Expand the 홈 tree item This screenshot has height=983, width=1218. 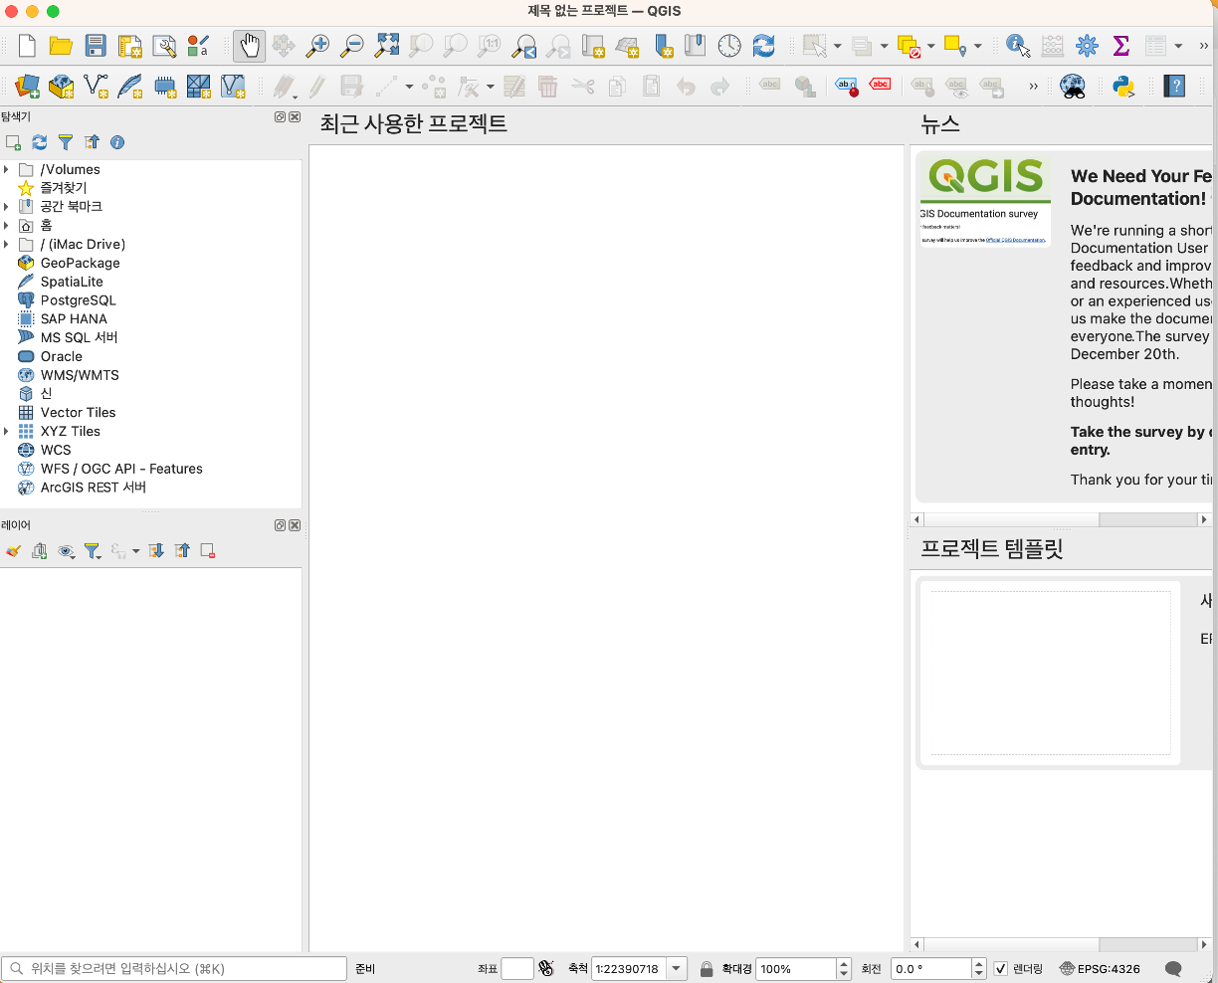7,226
